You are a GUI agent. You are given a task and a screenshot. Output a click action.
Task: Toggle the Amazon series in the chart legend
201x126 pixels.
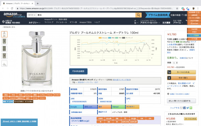(x=103, y=38)
